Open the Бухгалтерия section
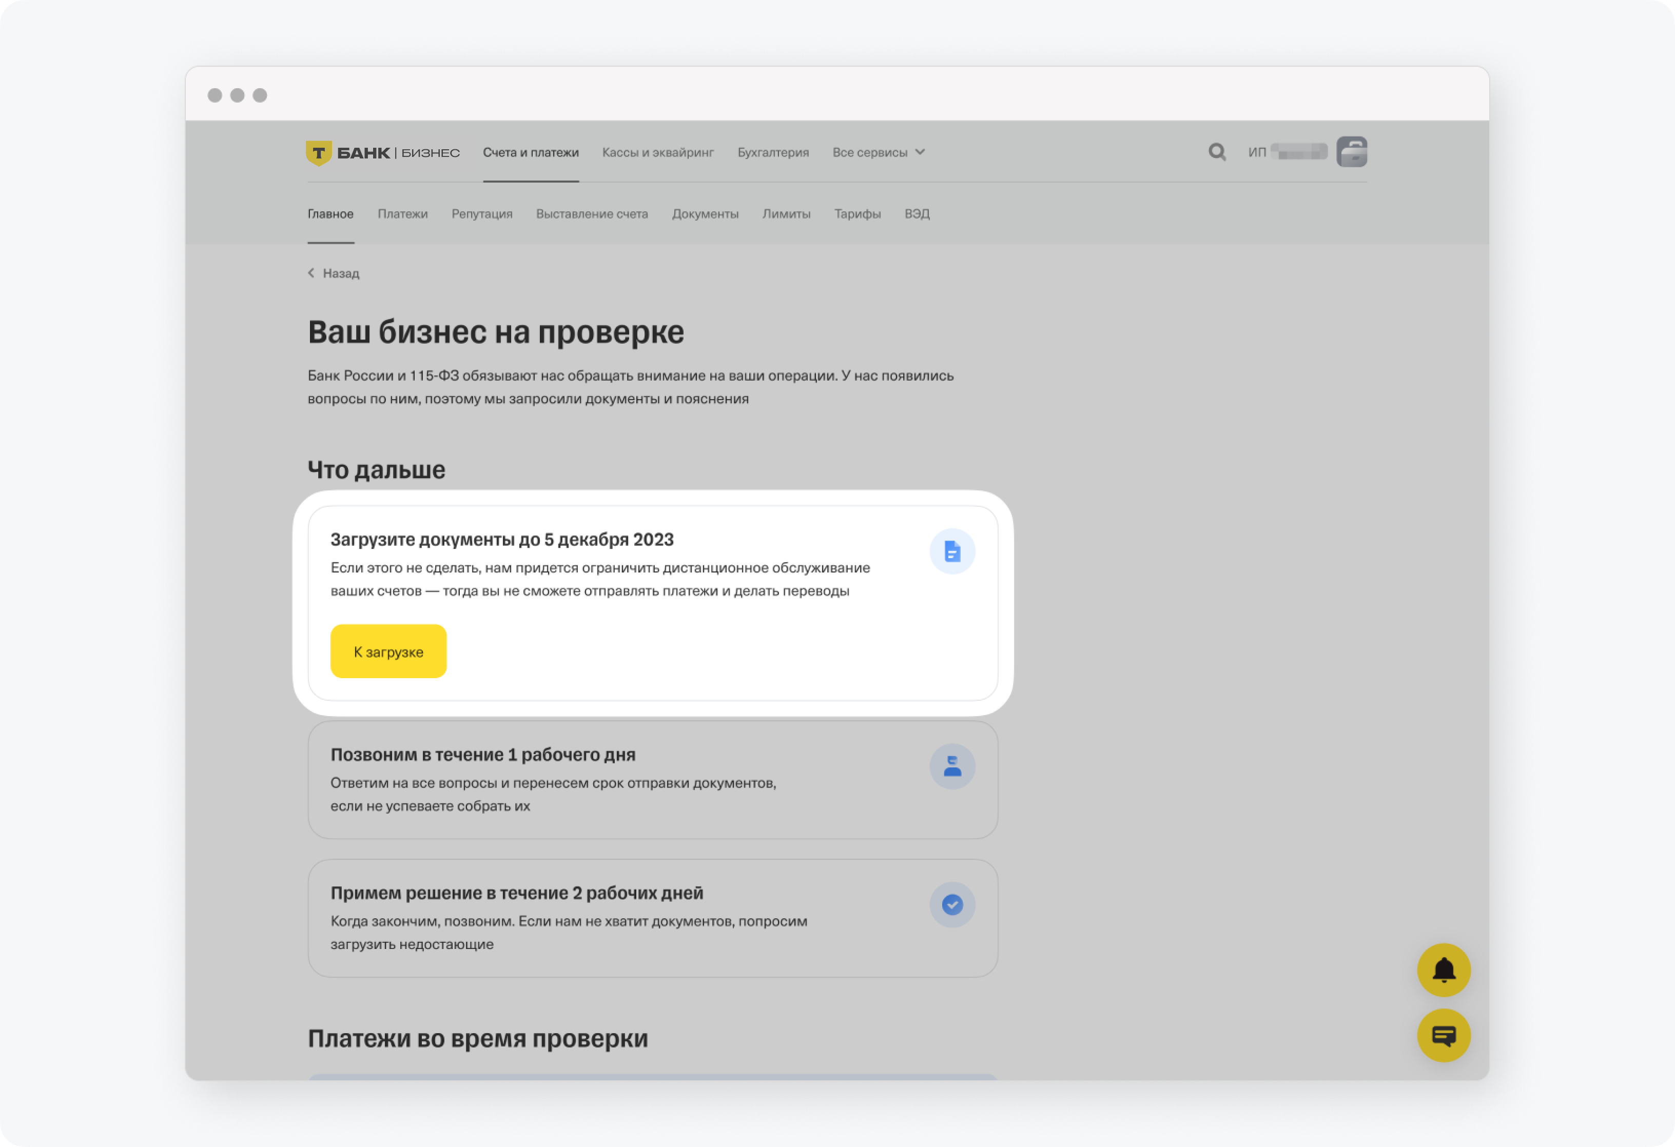Screen dimensions: 1675x1147 pos(773,153)
